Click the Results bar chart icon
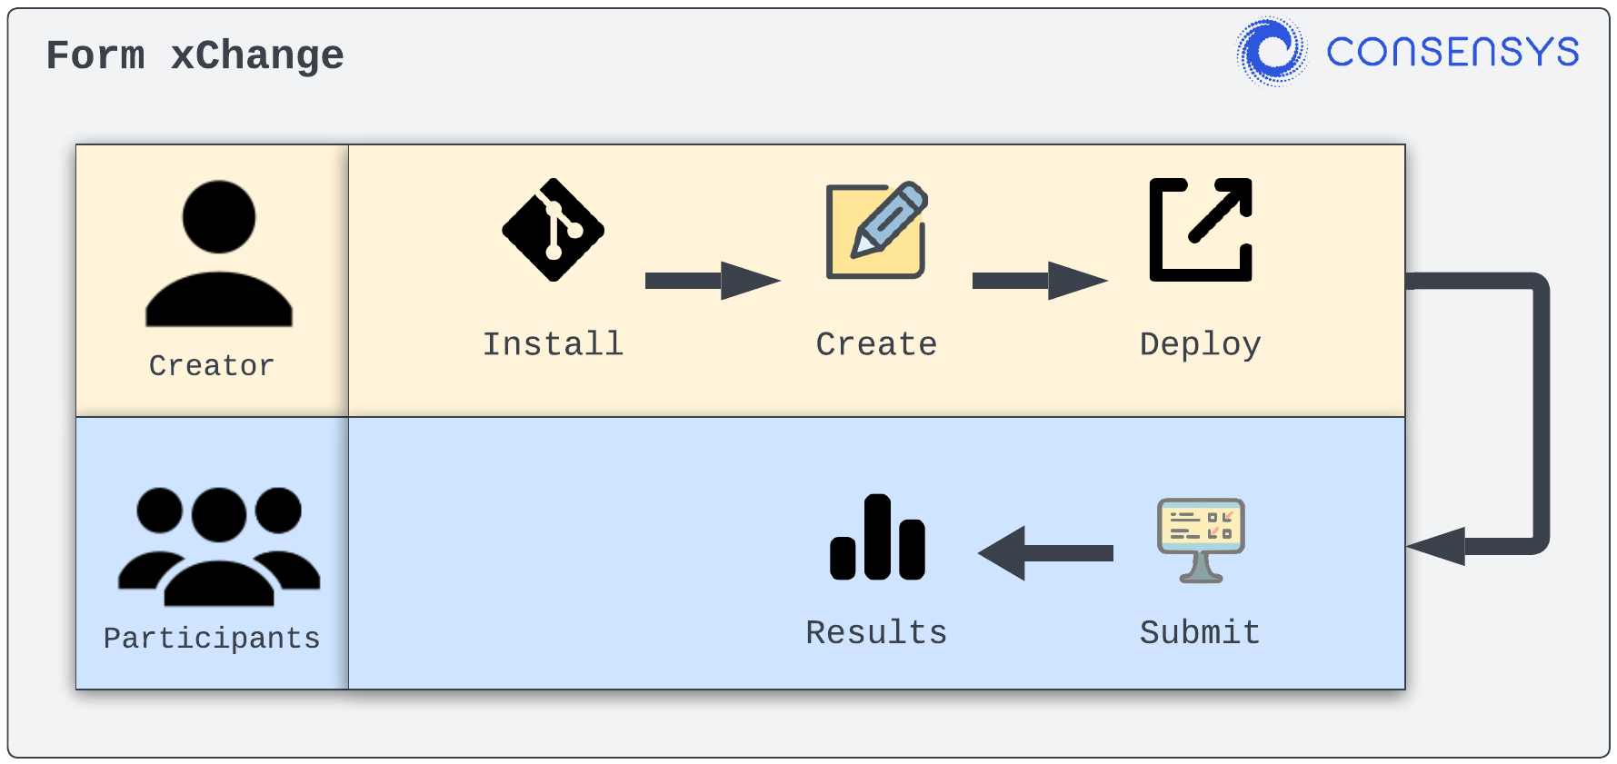Image resolution: width=1617 pixels, height=764 pixels. tap(877, 538)
